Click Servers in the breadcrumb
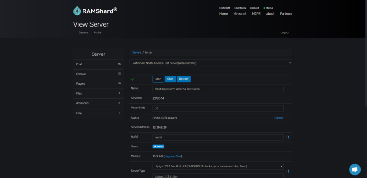Screen dimensions: 367x178 pyautogui.click(x=137, y=52)
